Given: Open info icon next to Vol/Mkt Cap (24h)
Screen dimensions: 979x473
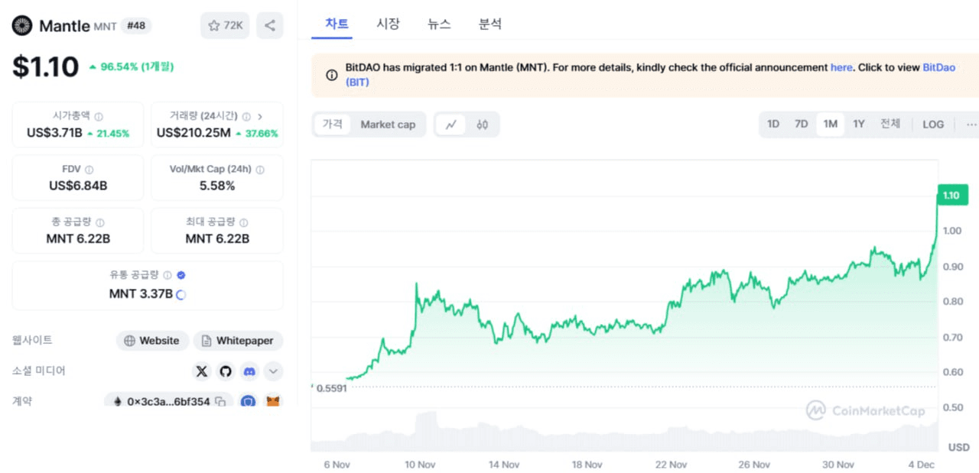Looking at the screenshot, I should coord(260,170).
